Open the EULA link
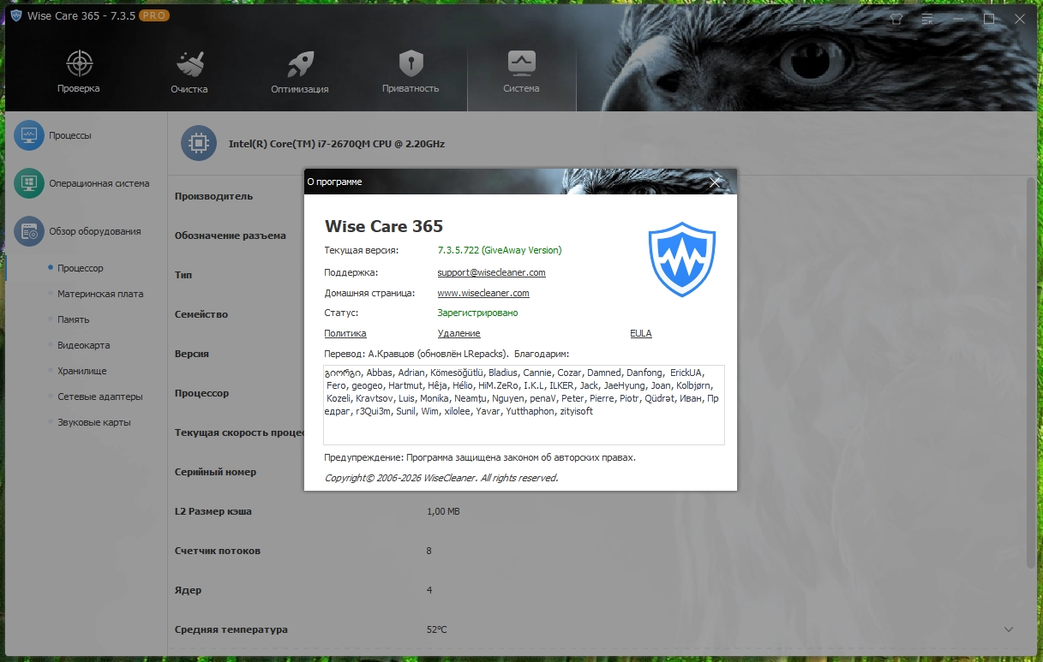1043x662 pixels. [x=641, y=333]
